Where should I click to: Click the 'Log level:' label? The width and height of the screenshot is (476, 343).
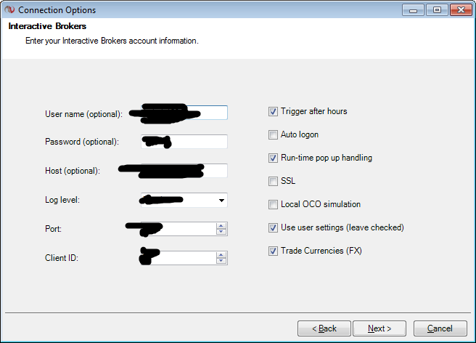pyautogui.click(x=62, y=200)
